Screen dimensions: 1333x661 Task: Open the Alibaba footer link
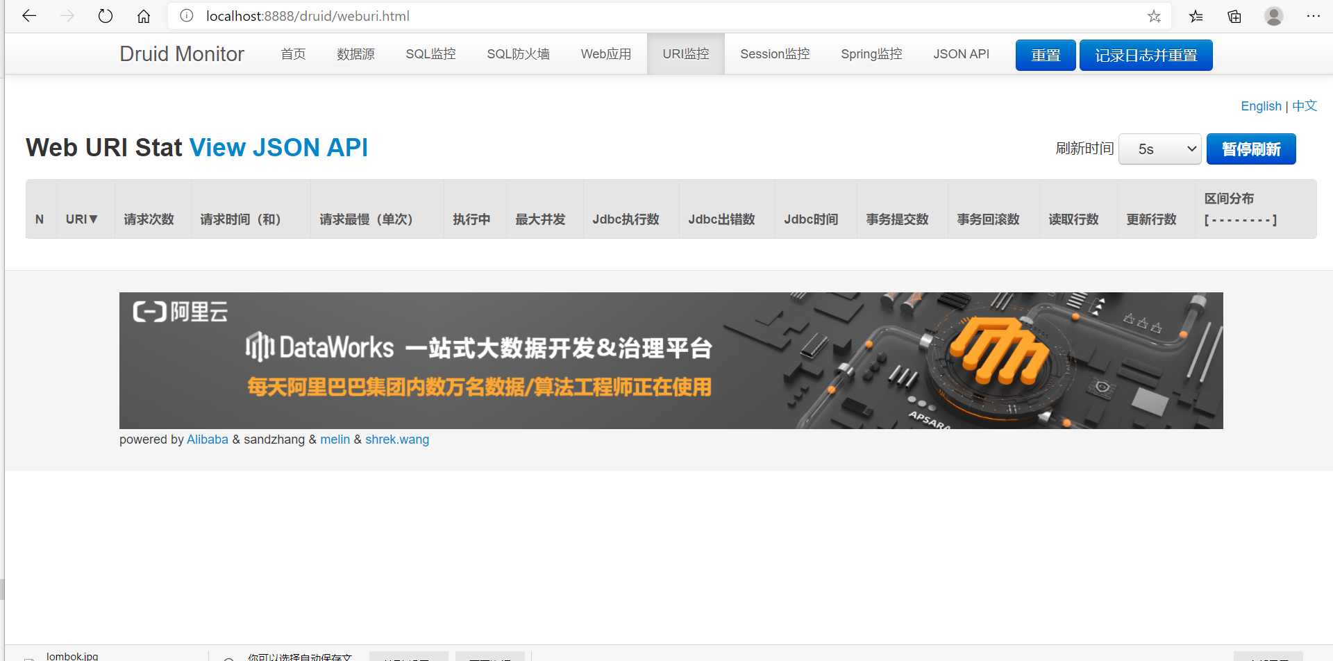pos(208,440)
